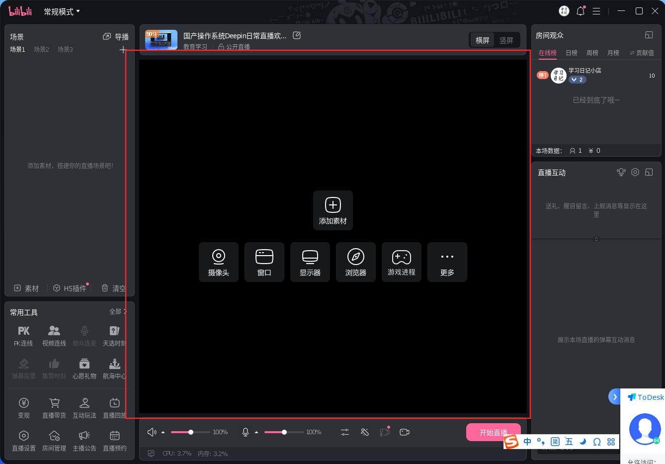Select the 摄像头 camera source icon

tap(219, 262)
